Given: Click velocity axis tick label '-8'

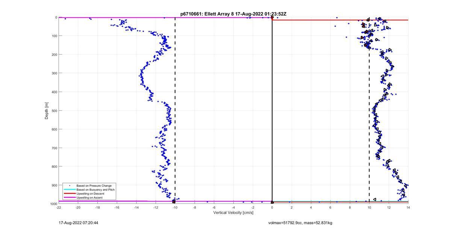Looking at the screenshot, I should click(x=194, y=207).
